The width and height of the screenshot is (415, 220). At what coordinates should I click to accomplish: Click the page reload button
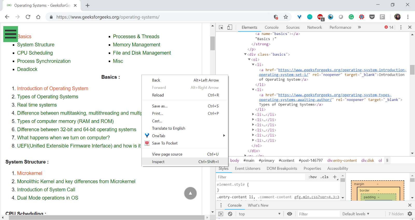coord(28,17)
